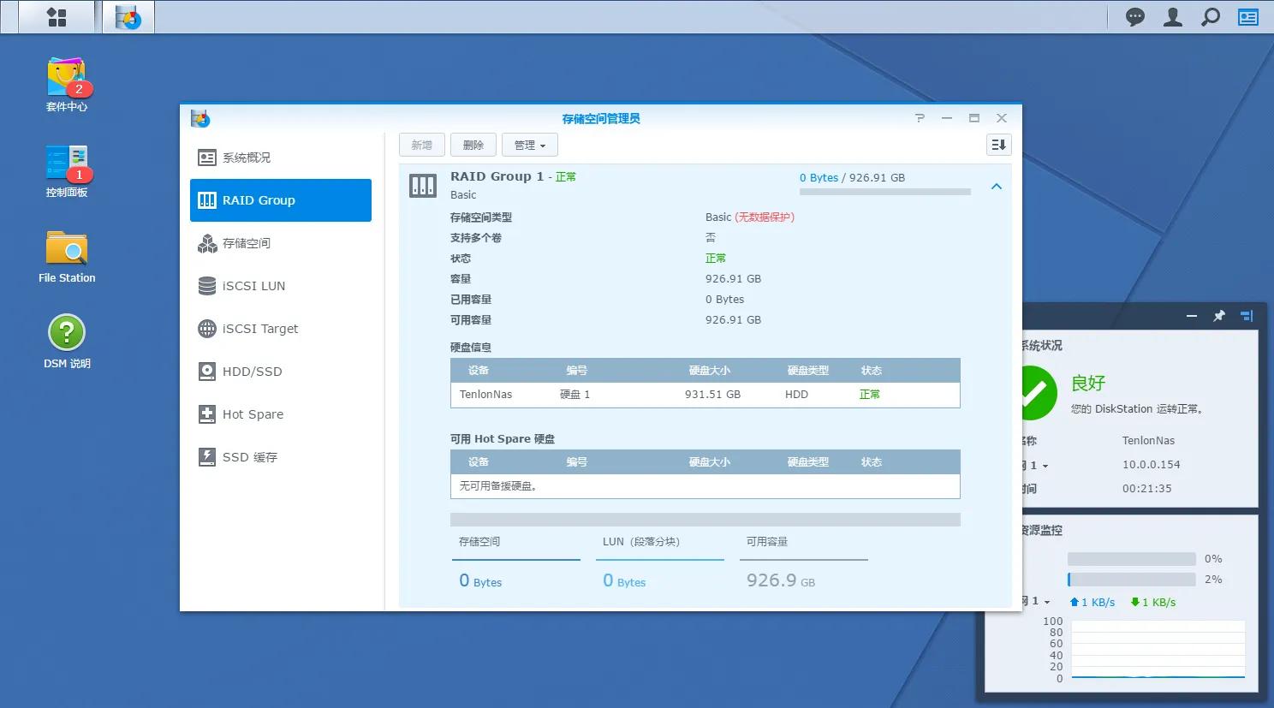Click the search icon in the taskbar

click(1210, 16)
